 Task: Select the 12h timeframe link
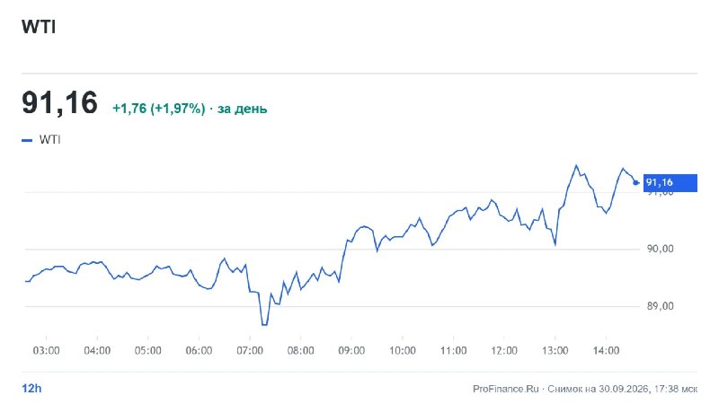pyautogui.click(x=31, y=389)
